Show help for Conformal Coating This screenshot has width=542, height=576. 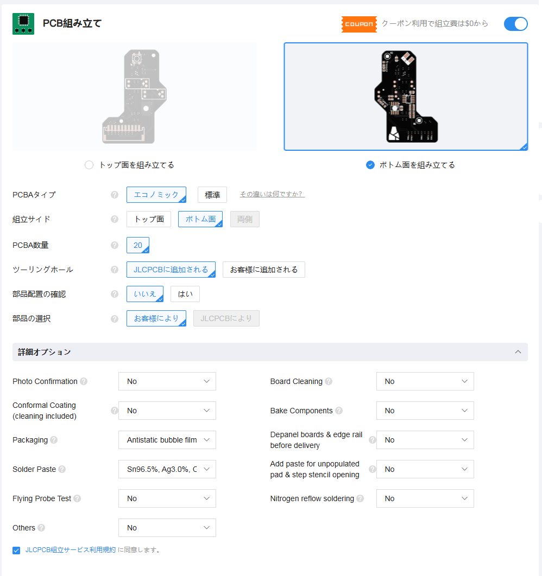click(115, 411)
